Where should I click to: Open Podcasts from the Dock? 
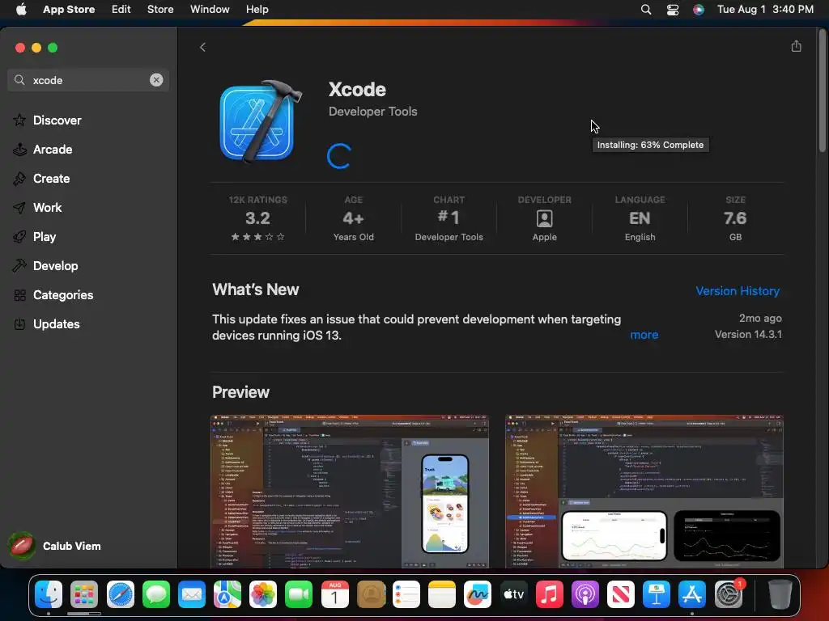point(585,594)
